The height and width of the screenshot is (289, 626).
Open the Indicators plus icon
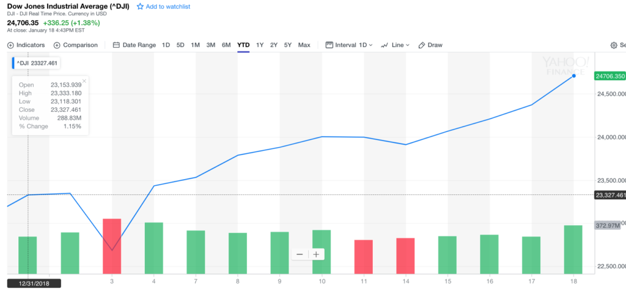pyautogui.click(x=10, y=45)
